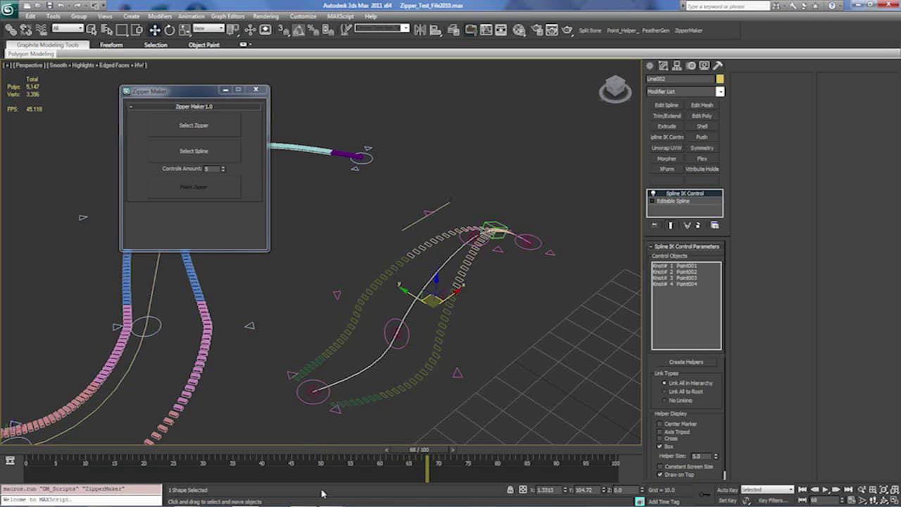Collapse Spline IK Control Parameters rollout
901x507 pixels.
pyautogui.click(x=686, y=246)
